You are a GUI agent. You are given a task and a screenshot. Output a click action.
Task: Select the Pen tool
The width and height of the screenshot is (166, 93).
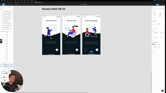click(x=11, y=5)
